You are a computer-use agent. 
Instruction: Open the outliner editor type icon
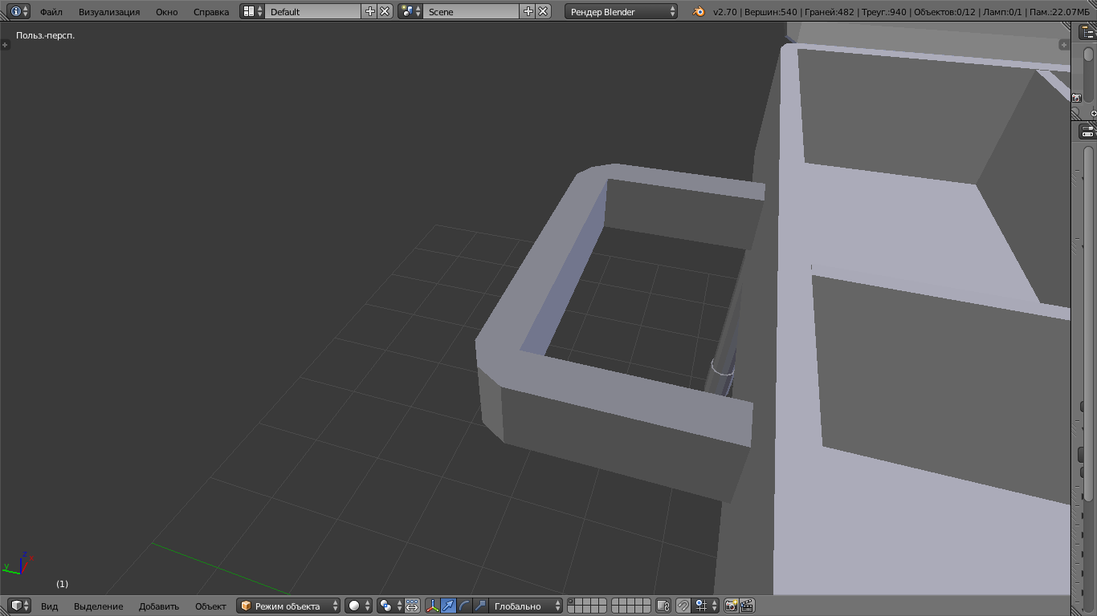pos(1087,32)
